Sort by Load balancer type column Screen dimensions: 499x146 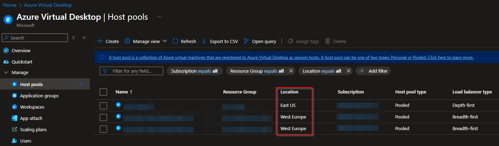tap(472, 92)
